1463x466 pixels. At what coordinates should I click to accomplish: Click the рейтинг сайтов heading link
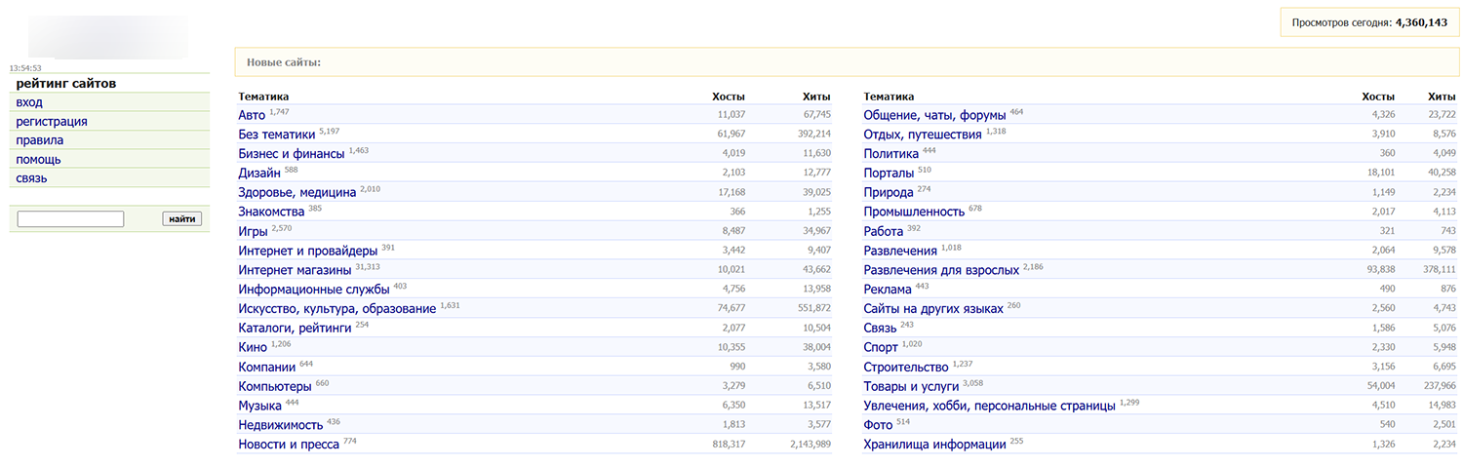[66, 84]
